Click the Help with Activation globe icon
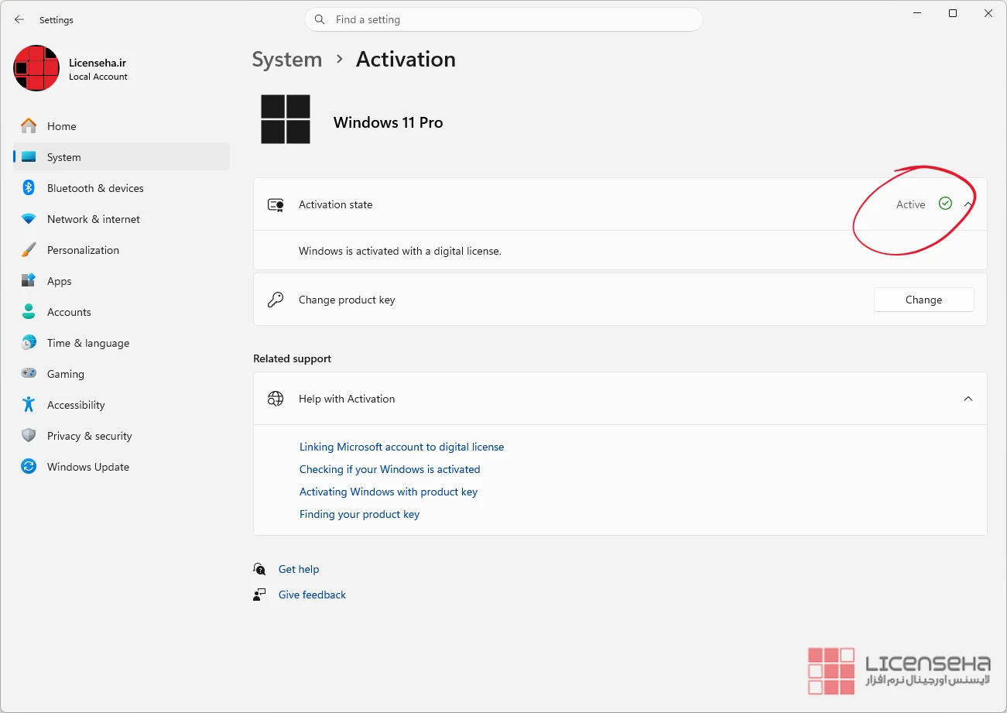1007x713 pixels. click(x=276, y=399)
